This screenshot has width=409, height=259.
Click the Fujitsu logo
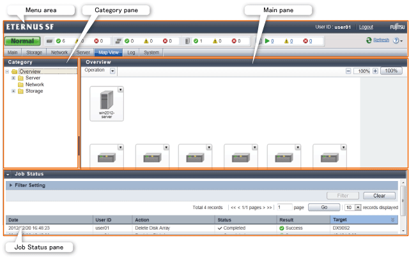397,27
